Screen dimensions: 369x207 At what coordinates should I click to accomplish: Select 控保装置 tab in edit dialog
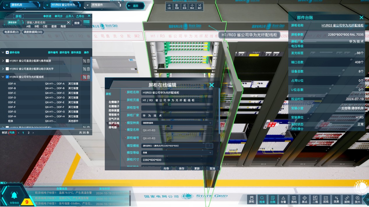114,110
